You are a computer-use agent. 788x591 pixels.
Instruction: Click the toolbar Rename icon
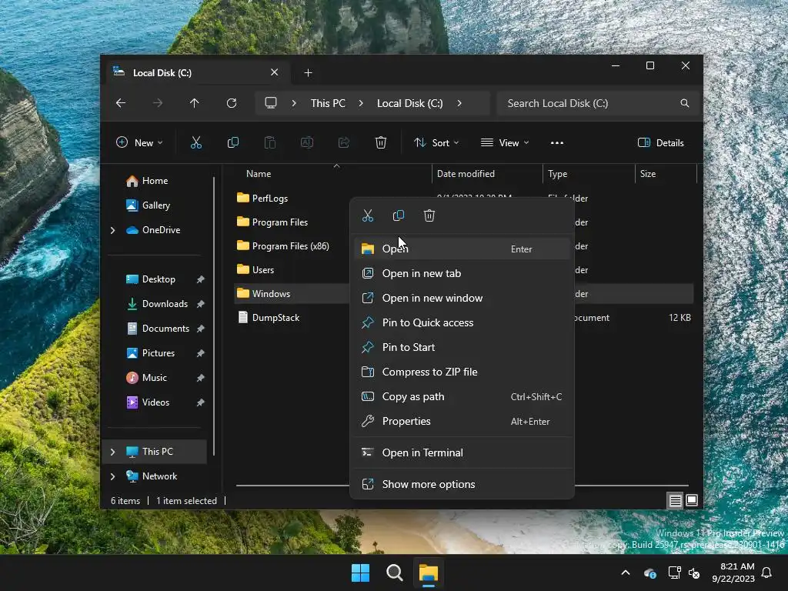tap(307, 142)
